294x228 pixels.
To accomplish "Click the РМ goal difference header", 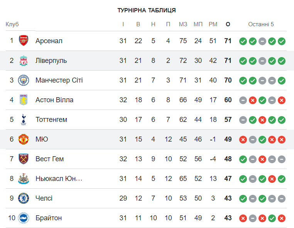I will point(213,24).
